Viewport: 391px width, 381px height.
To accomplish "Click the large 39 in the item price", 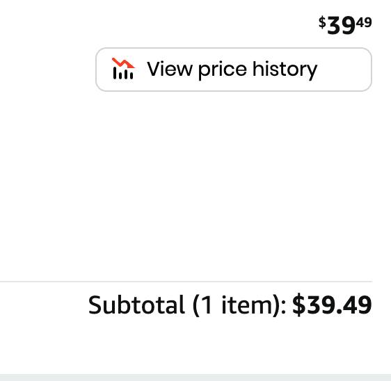I will click(341, 26).
